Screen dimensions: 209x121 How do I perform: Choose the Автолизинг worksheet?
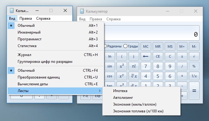[141, 98]
